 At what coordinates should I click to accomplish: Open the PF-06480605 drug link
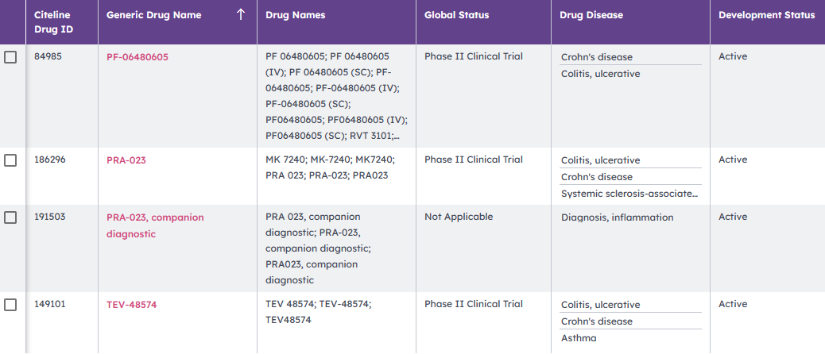[137, 57]
